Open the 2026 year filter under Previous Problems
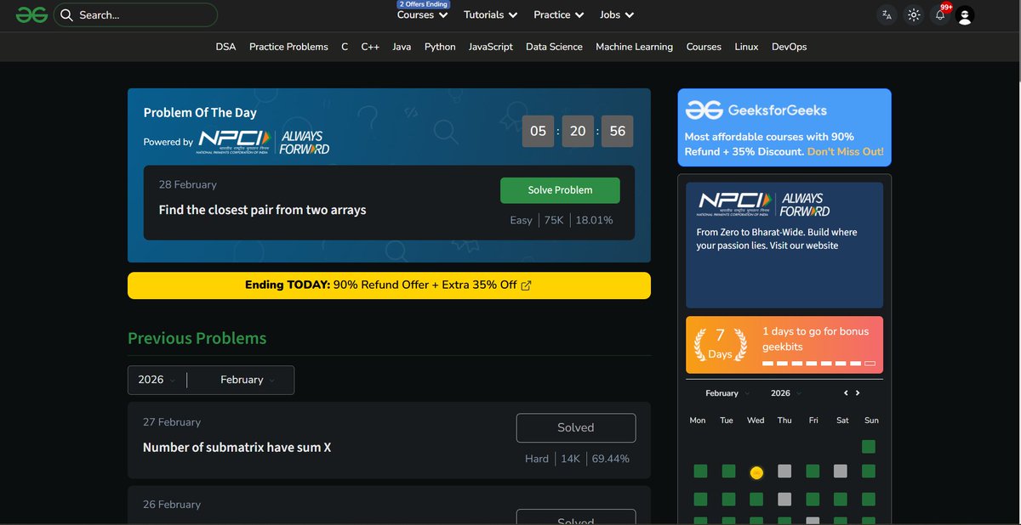 [157, 380]
